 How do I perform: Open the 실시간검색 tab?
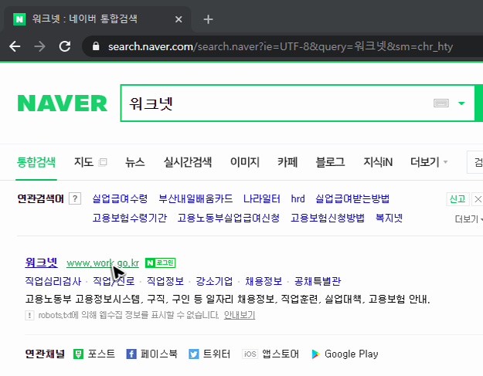point(188,162)
